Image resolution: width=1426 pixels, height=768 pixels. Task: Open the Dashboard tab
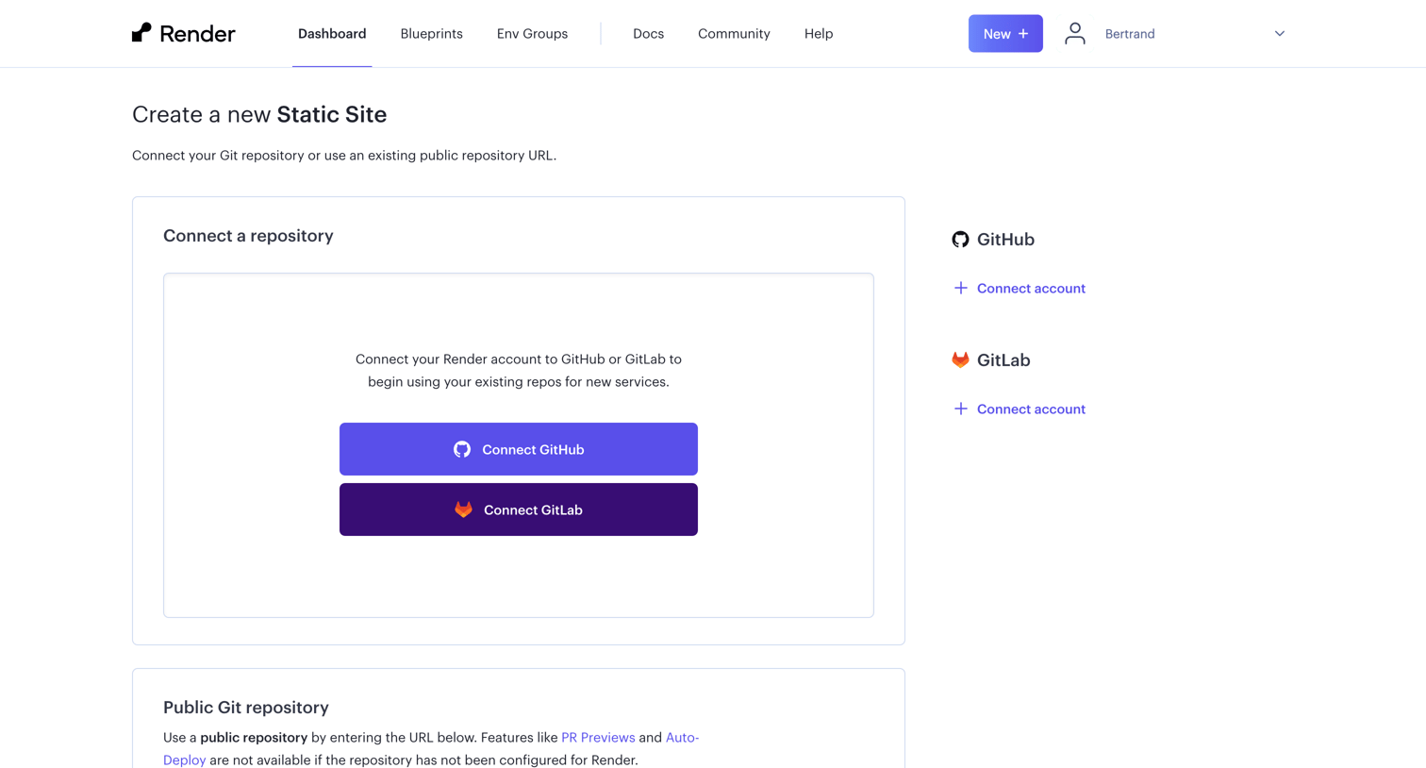click(332, 34)
